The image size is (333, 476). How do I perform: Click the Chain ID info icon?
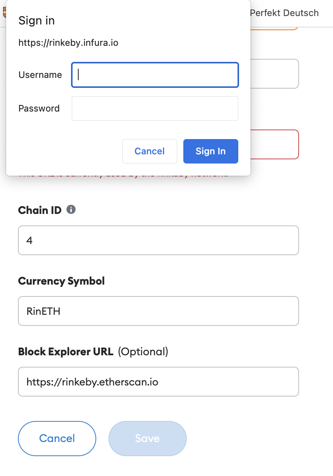[x=71, y=209]
